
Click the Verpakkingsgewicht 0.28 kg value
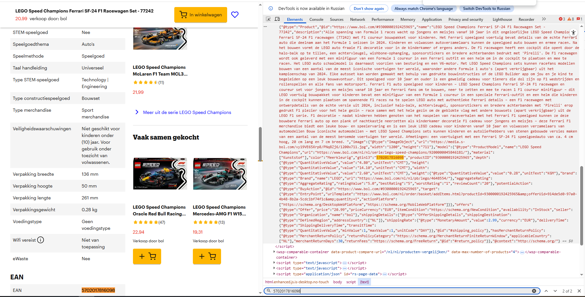pyautogui.click(x=89, y=210)
